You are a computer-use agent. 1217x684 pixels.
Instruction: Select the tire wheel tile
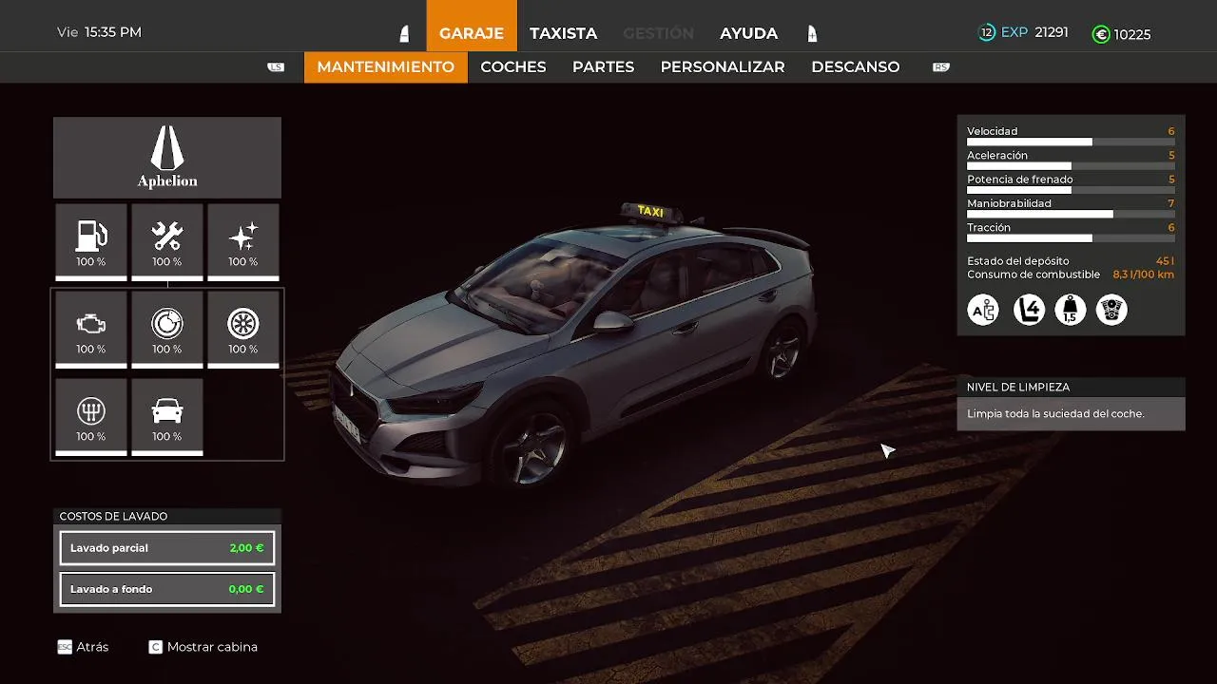[243, 330]
